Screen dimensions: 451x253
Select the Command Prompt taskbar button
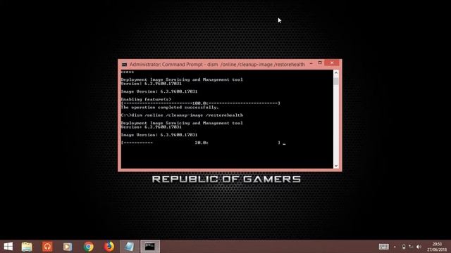150,247
